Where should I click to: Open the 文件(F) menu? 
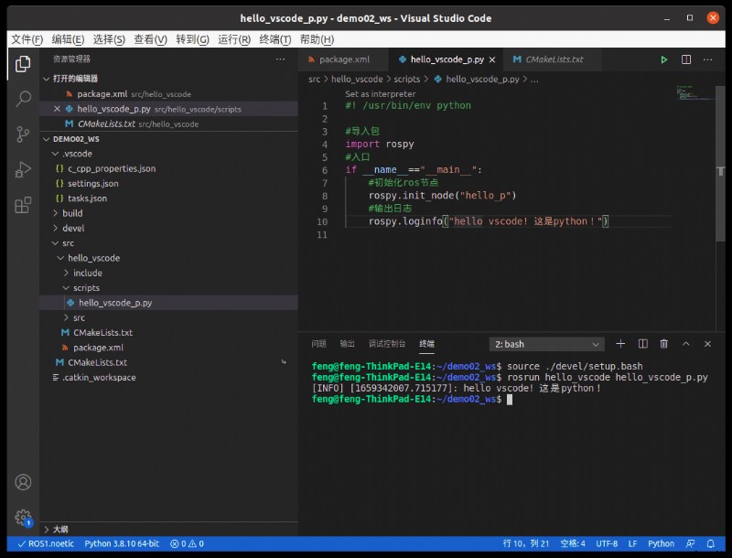tap(27, 39)
